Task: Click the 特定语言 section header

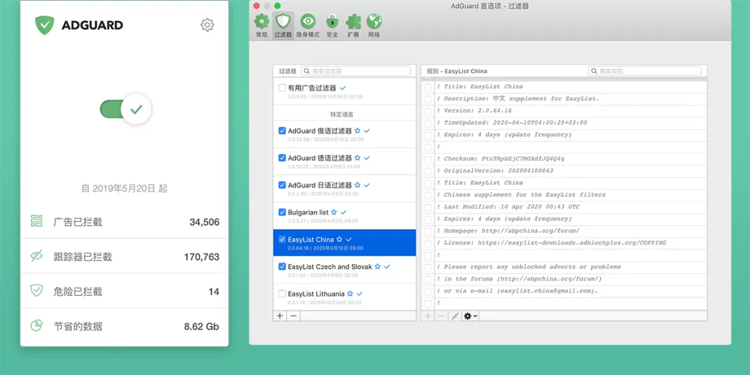Action: [342, 115]
